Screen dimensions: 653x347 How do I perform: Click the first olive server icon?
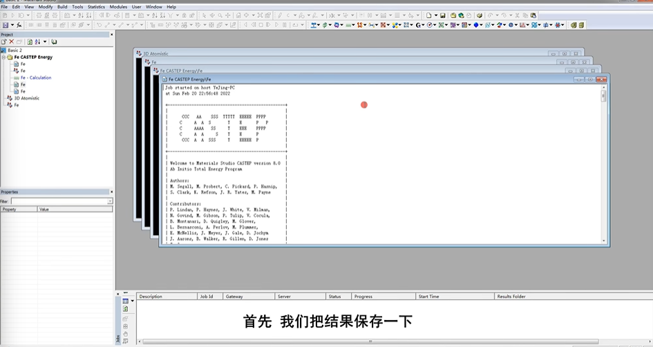574,25
